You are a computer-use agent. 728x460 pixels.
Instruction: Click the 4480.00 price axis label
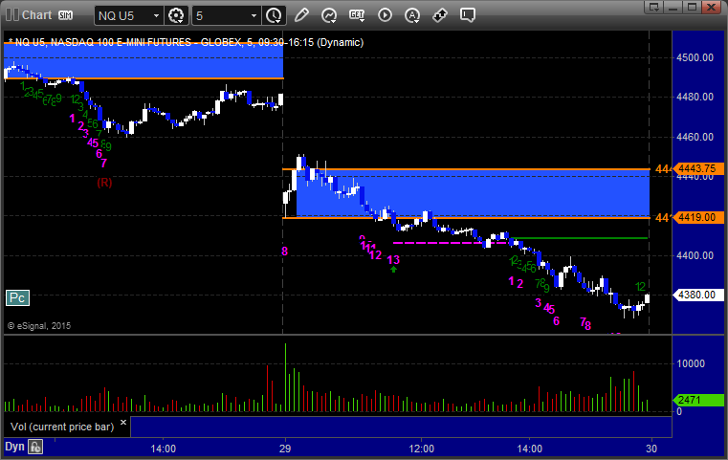pos(695,97)
